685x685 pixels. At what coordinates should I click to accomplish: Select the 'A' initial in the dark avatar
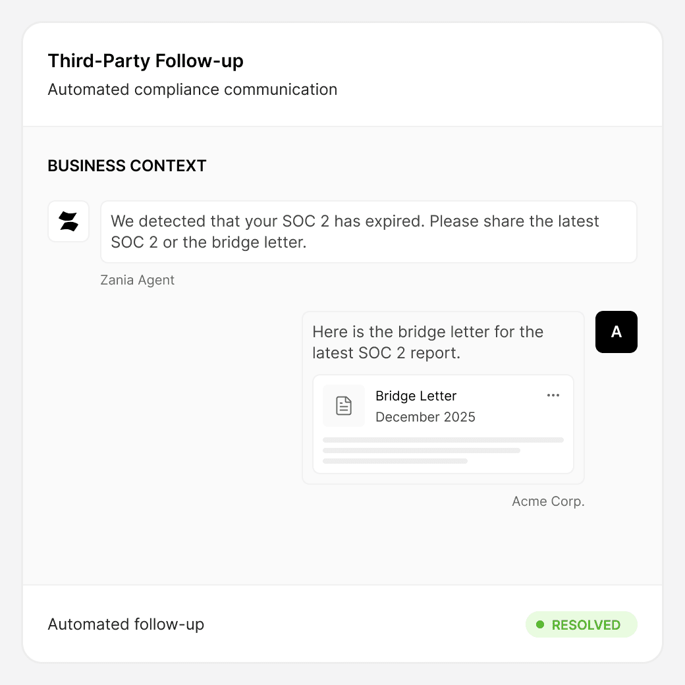[x=616, y=332]
